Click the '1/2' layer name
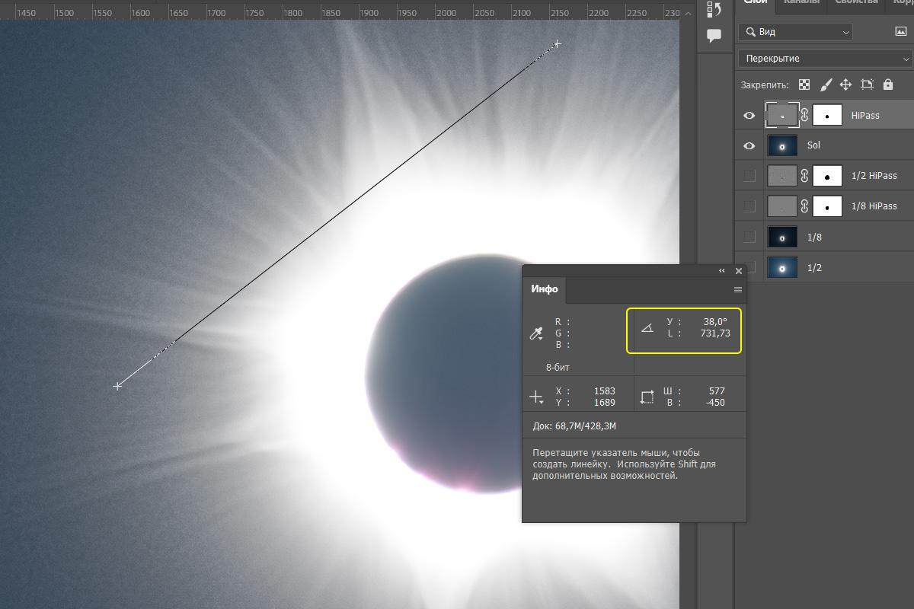This screenshot has height=609, width=914. (x=814, y=268)
